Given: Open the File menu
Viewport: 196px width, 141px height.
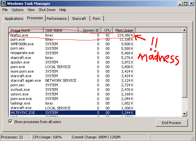Looking at the screenshot, I should pos(5,10).
